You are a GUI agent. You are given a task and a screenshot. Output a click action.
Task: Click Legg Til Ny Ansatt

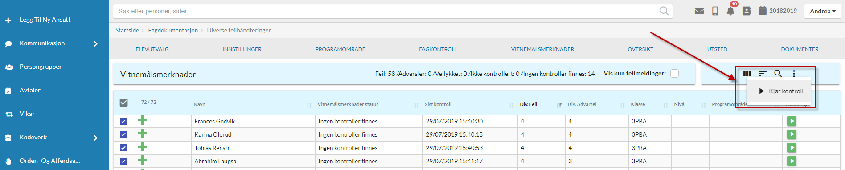[x=45, y=20]
